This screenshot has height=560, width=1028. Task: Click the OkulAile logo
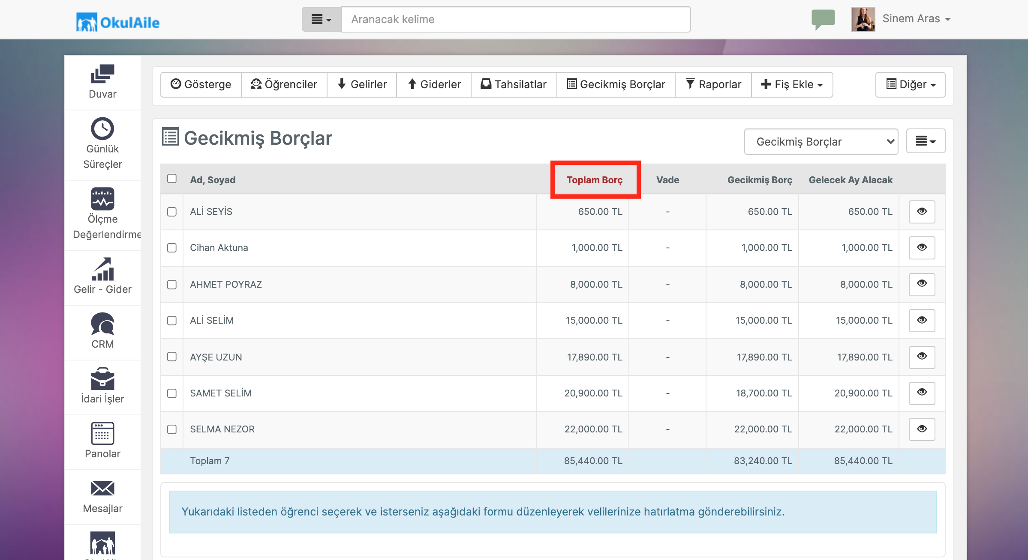tap(118, 22)
